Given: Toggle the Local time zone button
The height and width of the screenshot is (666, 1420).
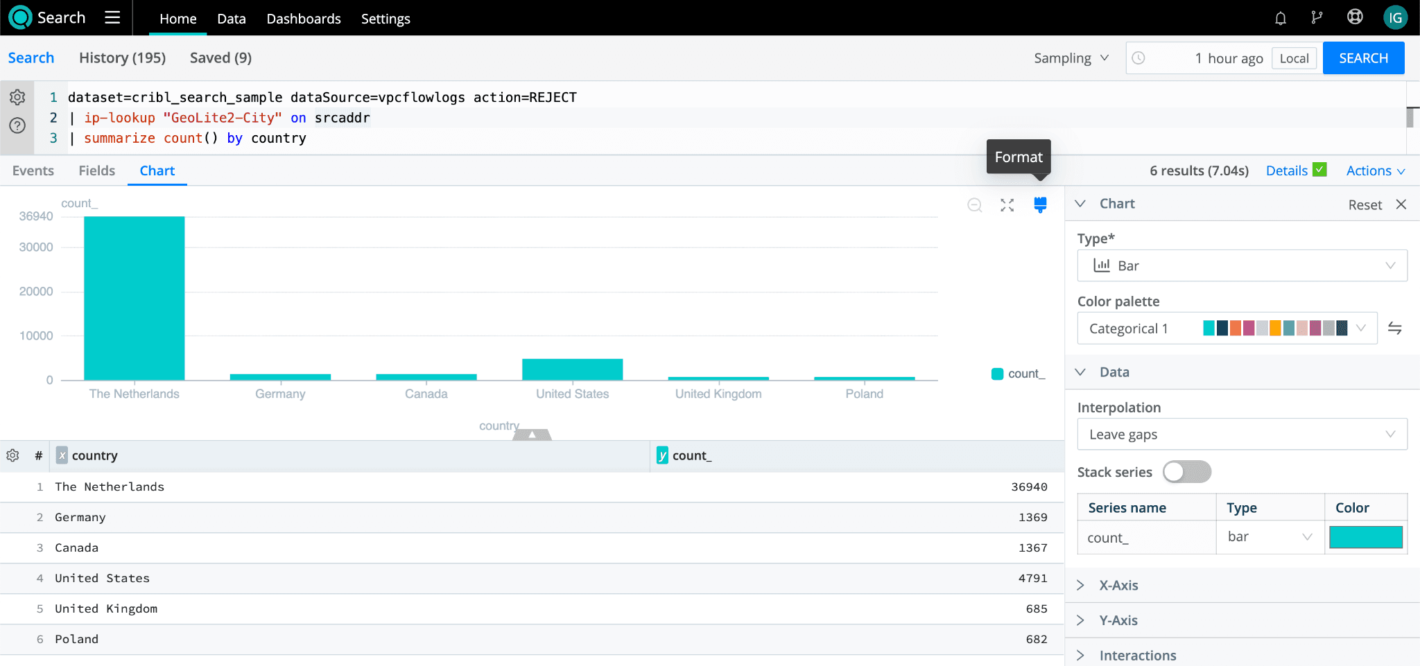Looking at the screenshot, I should (1294, 58).
